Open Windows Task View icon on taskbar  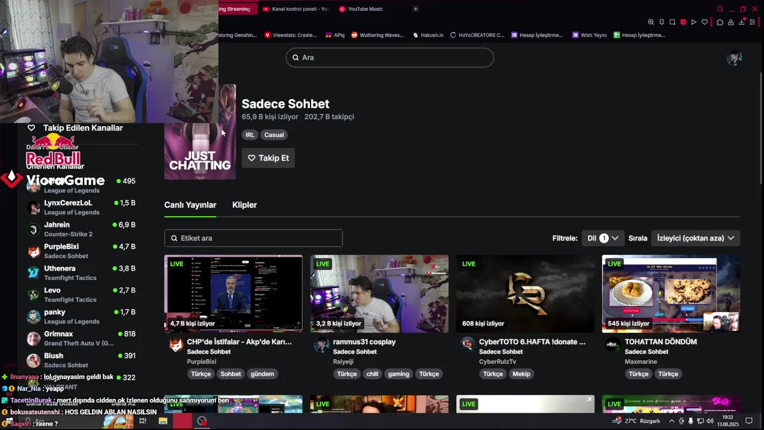143,421
